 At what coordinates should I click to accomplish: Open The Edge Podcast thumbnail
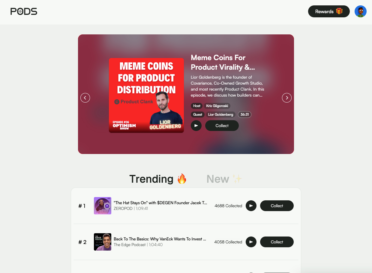click(103, 242)
